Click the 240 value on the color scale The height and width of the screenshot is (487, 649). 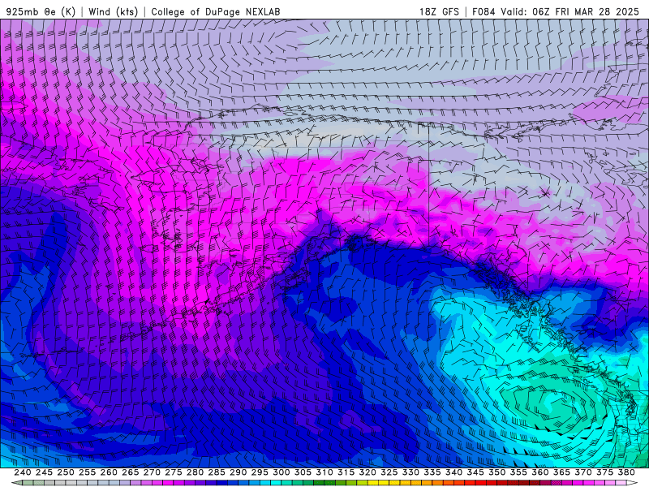click(23, 472)
